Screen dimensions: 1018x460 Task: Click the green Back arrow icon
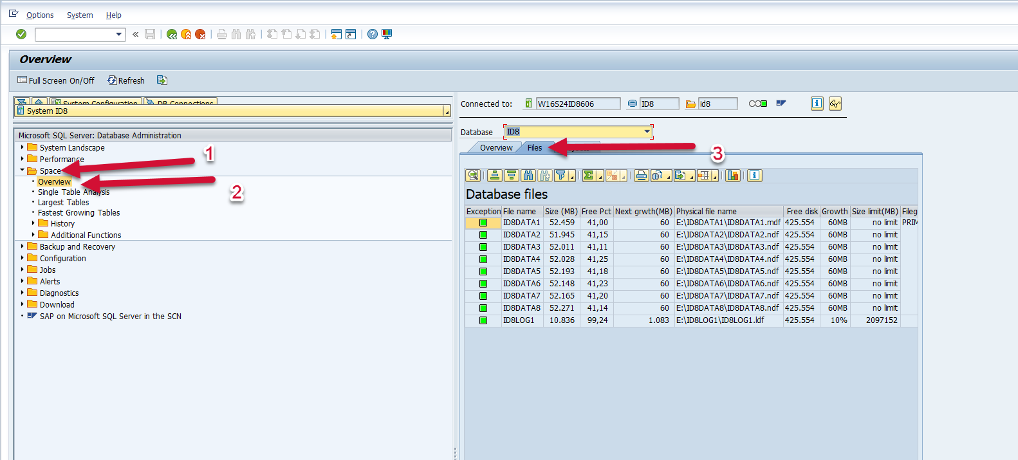tap(172, 34)
